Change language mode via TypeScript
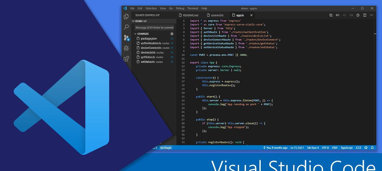Viewport: 382px width, 171px height. pos(347,148)
